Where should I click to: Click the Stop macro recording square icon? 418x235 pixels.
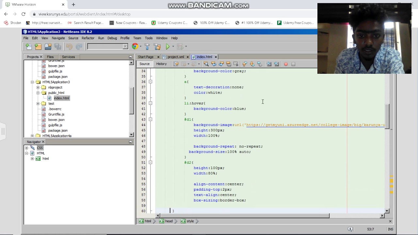point(293,64)
